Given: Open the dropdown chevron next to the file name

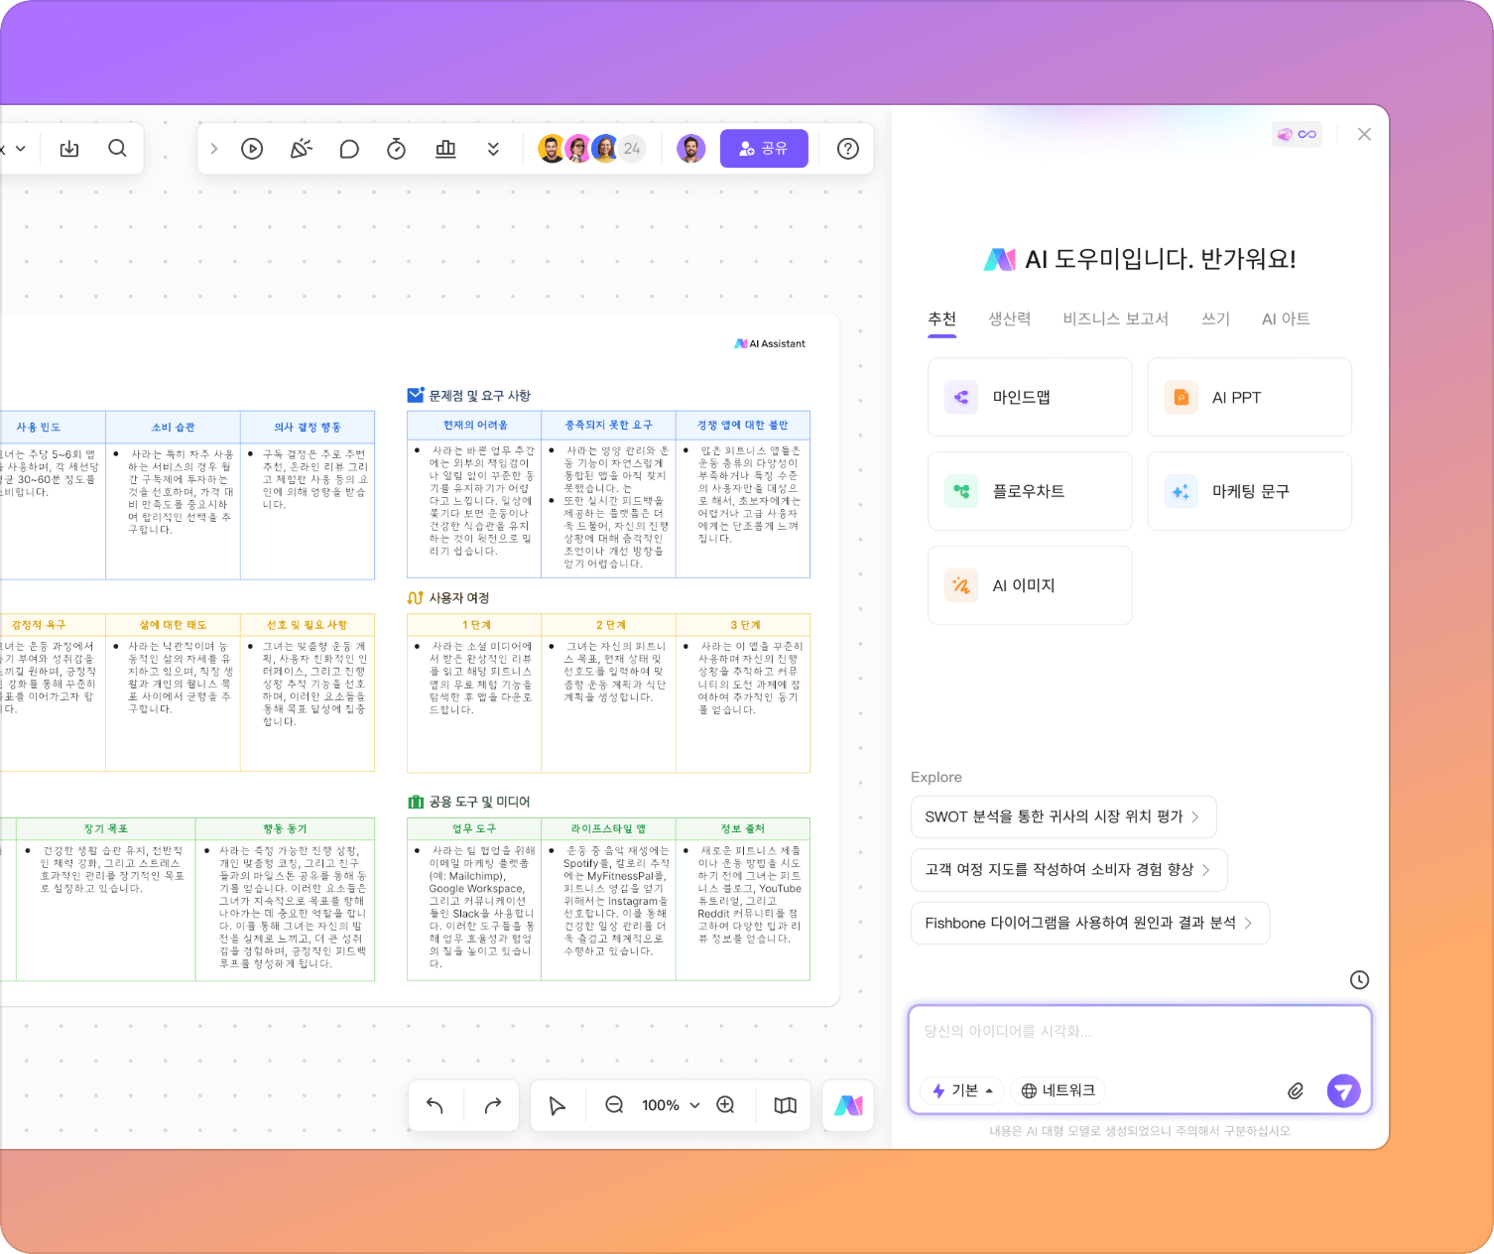Looking at the screenshot, I should (20, 149).
